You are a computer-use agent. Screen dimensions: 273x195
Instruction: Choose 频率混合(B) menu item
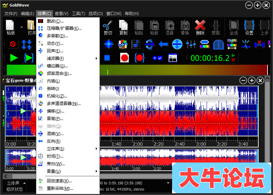click(68, 74)
